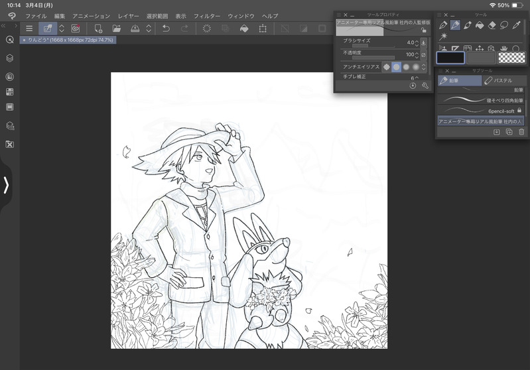Set anti-aliasing to Weak
Screen dimensions: 530x370
[x=396, y=67]
